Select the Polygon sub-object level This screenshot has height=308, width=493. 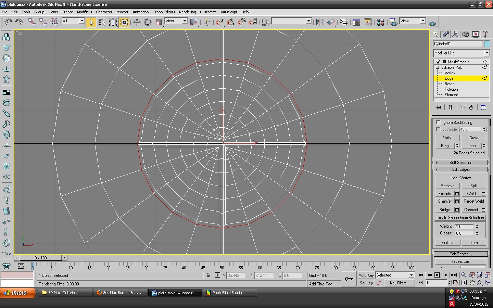tap(451, 89)
